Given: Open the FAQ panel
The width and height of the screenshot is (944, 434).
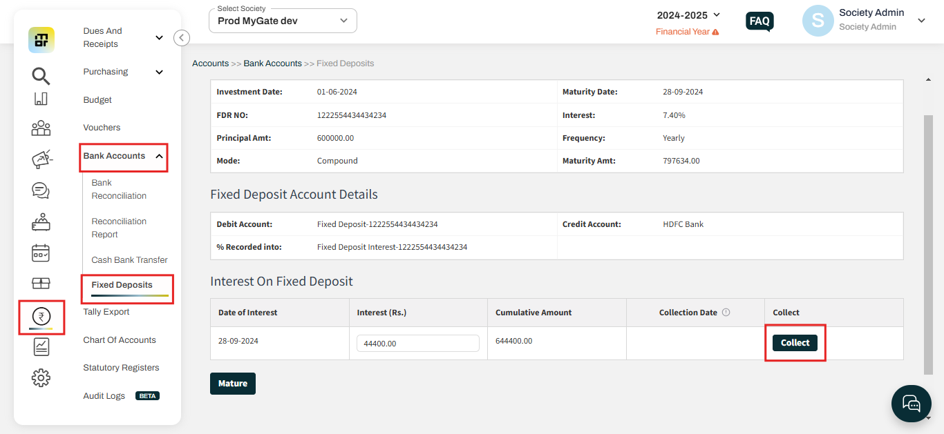Looking at the screenshot, I should (759, 21).
